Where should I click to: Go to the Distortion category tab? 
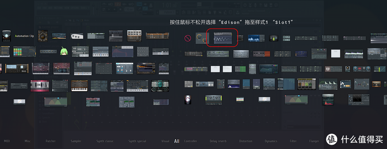pos(245,141)
